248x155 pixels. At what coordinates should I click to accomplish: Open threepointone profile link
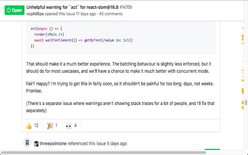53,144
